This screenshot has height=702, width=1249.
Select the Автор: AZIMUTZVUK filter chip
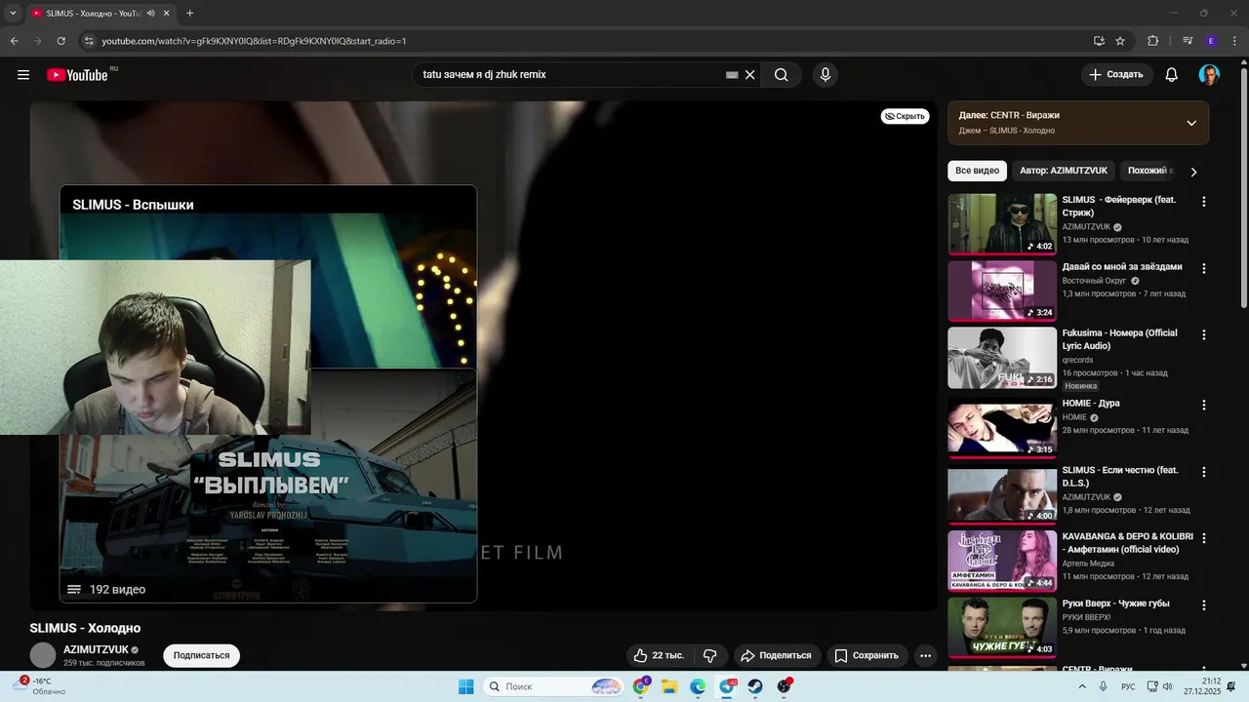[1064, 171]
